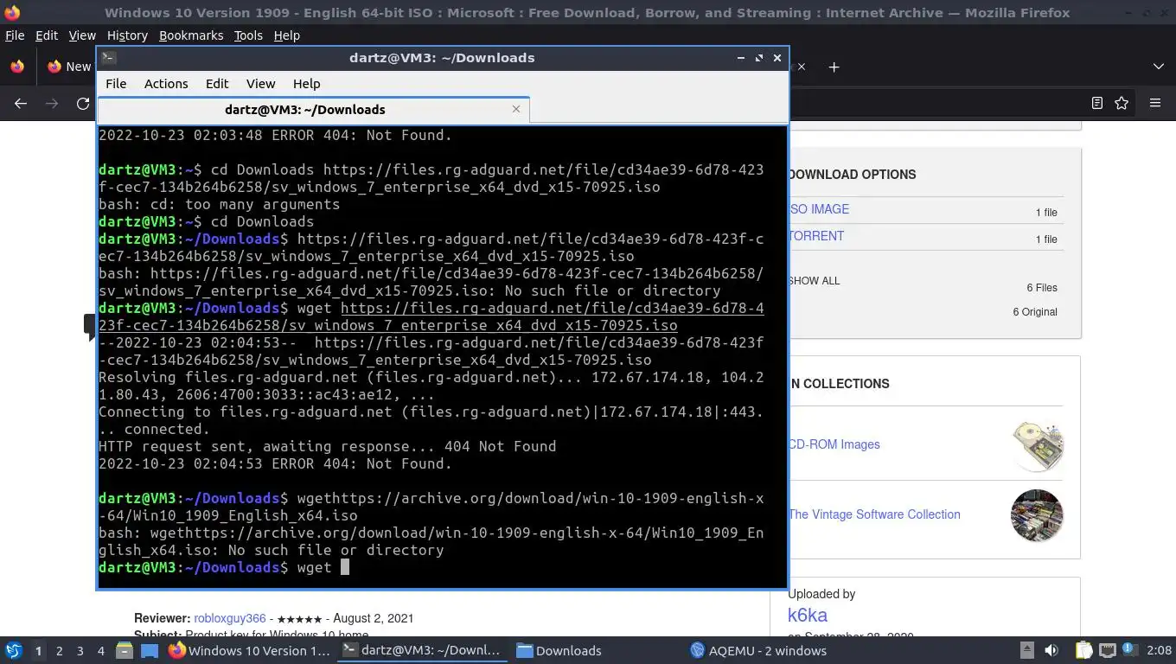This screenshot has height=664, width=1176.
Task: Open network connection tray icon
Action: tap(1108, 651)
